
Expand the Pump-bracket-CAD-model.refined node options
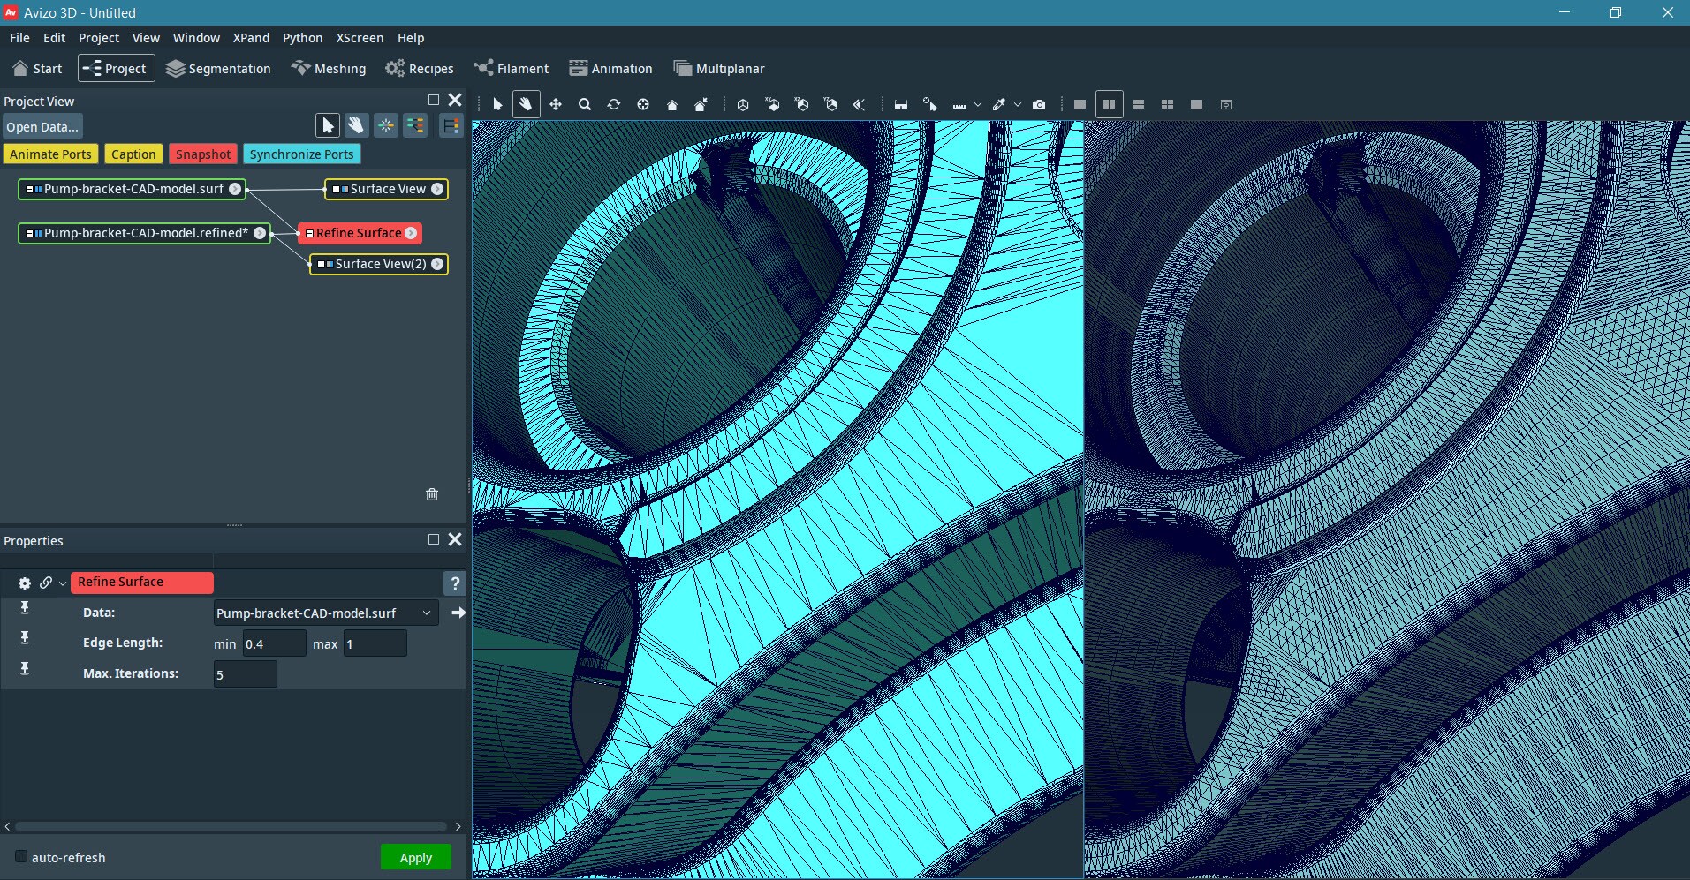click(259, 233)
